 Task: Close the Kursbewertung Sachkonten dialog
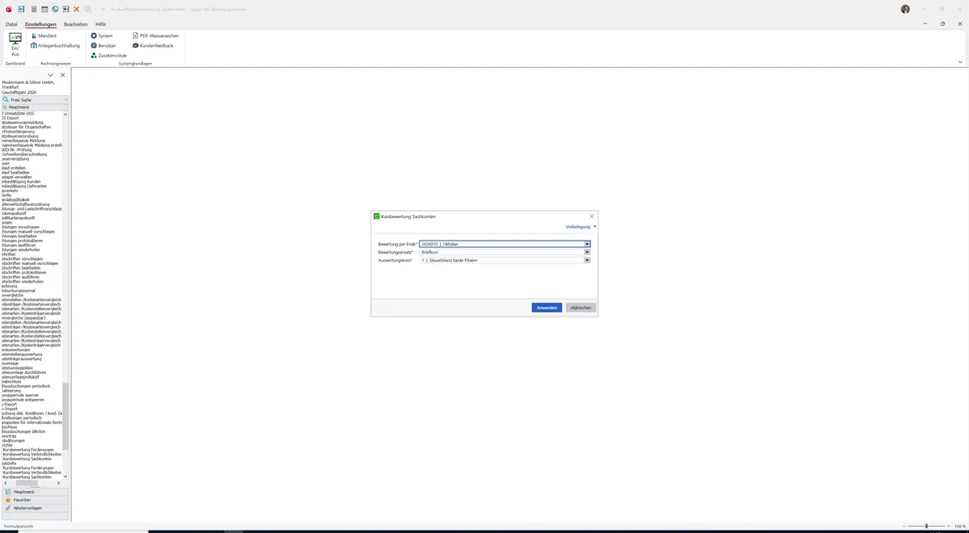point(592,216)
